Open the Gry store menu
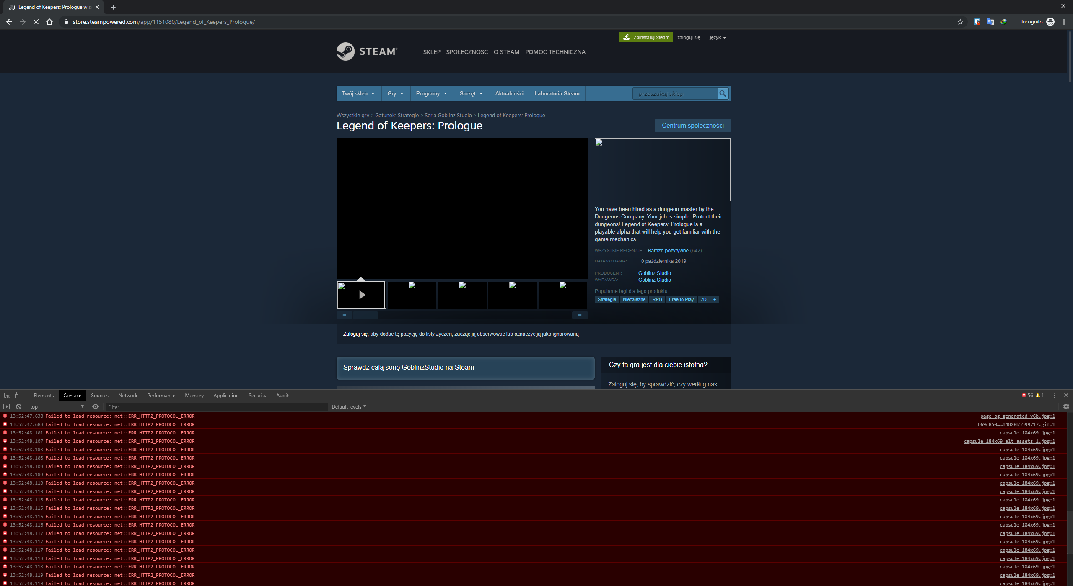This screenshot has width=1073, height=586. pos(395,93)
